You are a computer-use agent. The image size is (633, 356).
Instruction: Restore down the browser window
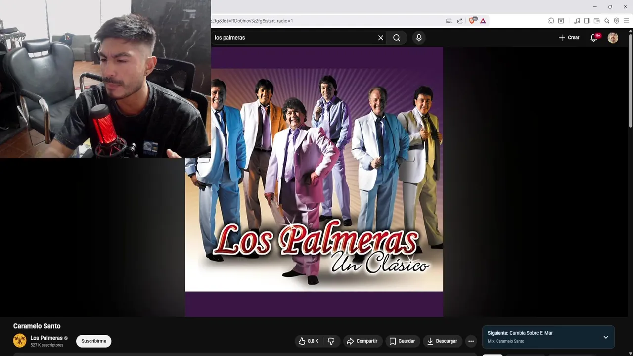pos(610,7)
